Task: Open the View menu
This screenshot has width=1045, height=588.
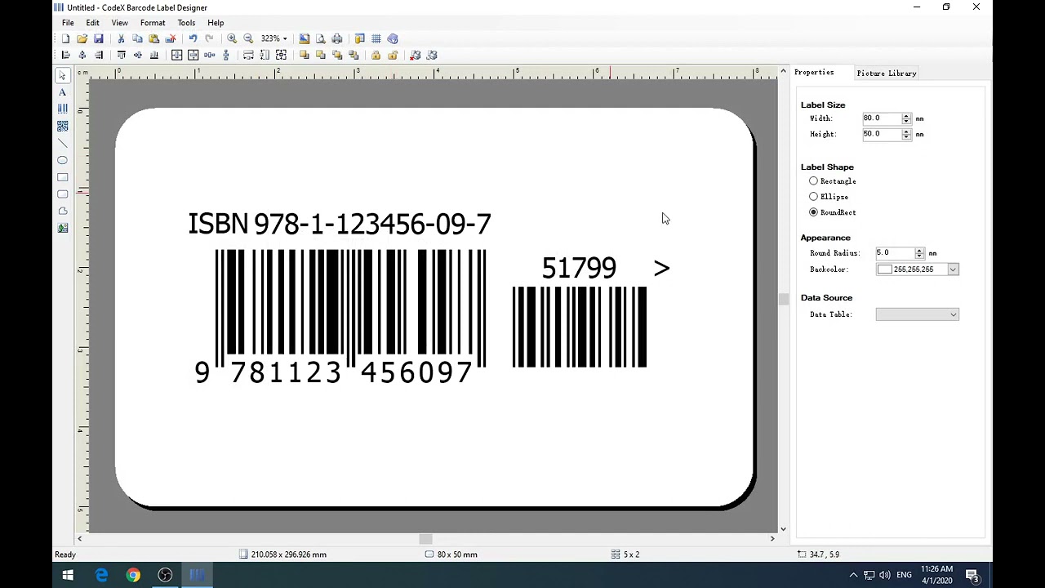Action: (x=119, y=23)
